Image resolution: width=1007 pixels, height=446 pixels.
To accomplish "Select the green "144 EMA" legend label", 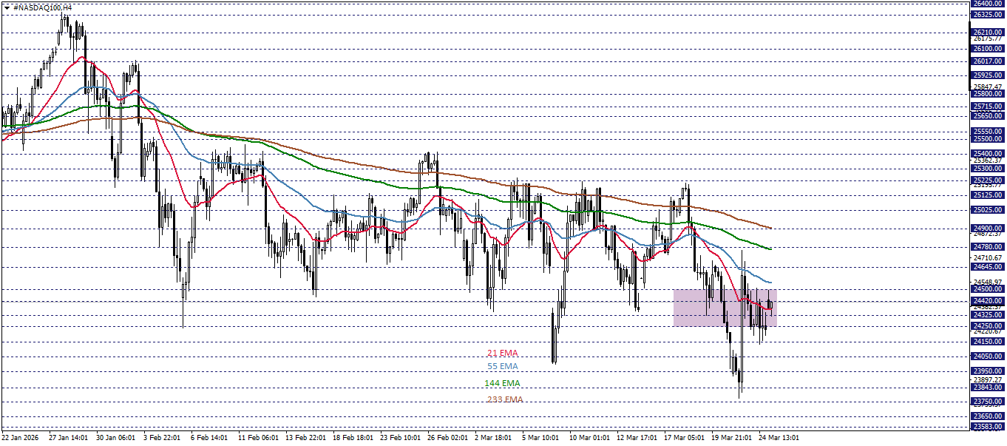I will pos(501,383).
